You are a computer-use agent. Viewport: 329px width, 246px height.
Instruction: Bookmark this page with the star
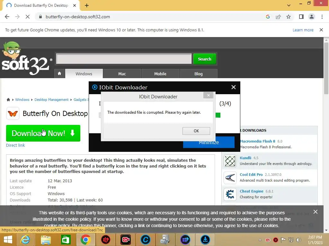click(289, 17)
